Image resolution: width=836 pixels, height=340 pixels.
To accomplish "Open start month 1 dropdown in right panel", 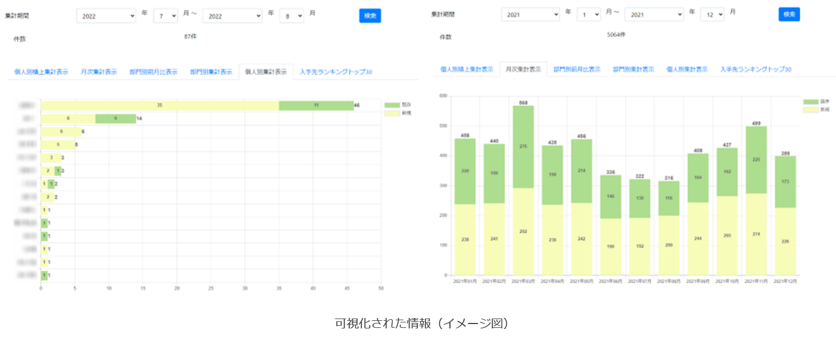I will (589, 15).
